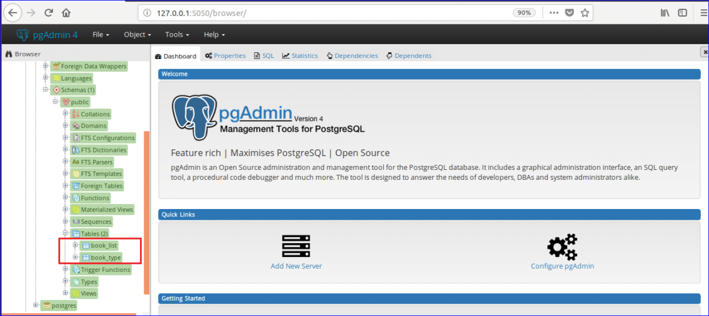
Task: Expand the book_type table node
Action: click(75, 257)
